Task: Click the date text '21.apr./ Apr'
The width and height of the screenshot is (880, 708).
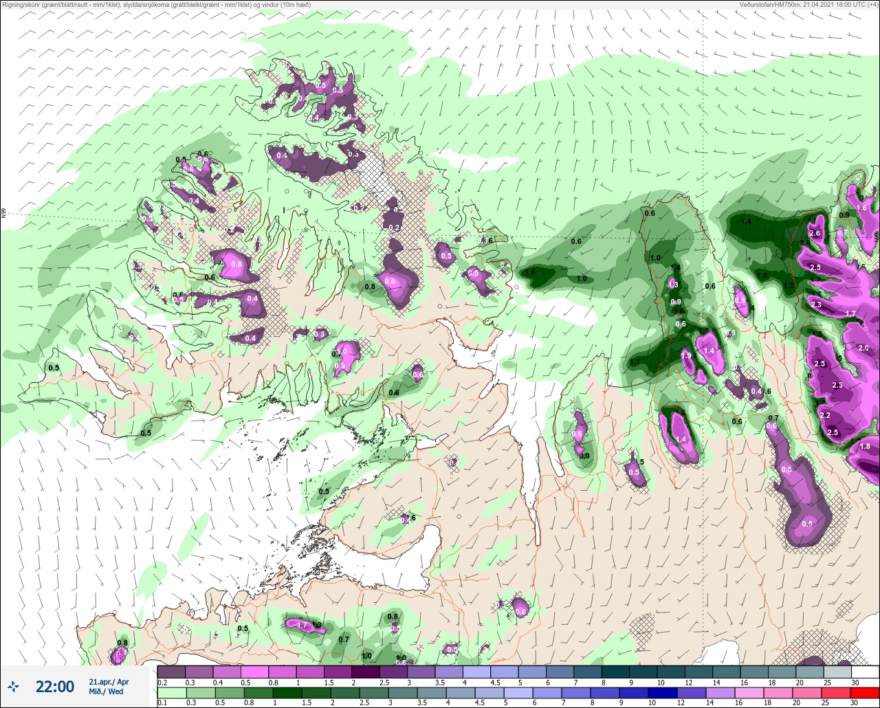Action: click(x=109, y=682)
